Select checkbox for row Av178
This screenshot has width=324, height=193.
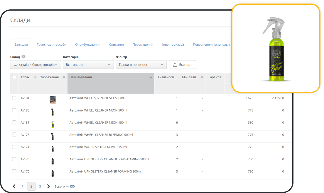(14, 135)
